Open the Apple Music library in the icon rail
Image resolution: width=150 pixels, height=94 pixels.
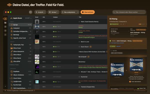point(5,19)
